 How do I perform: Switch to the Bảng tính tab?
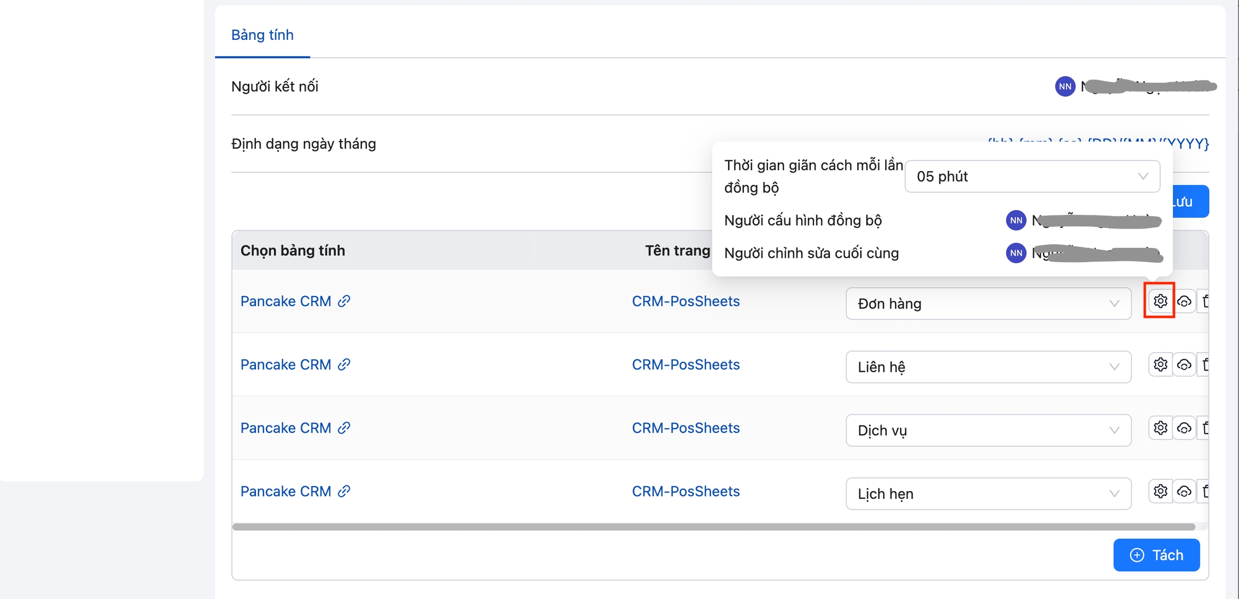pyautogui.click(x=262, y=35)
